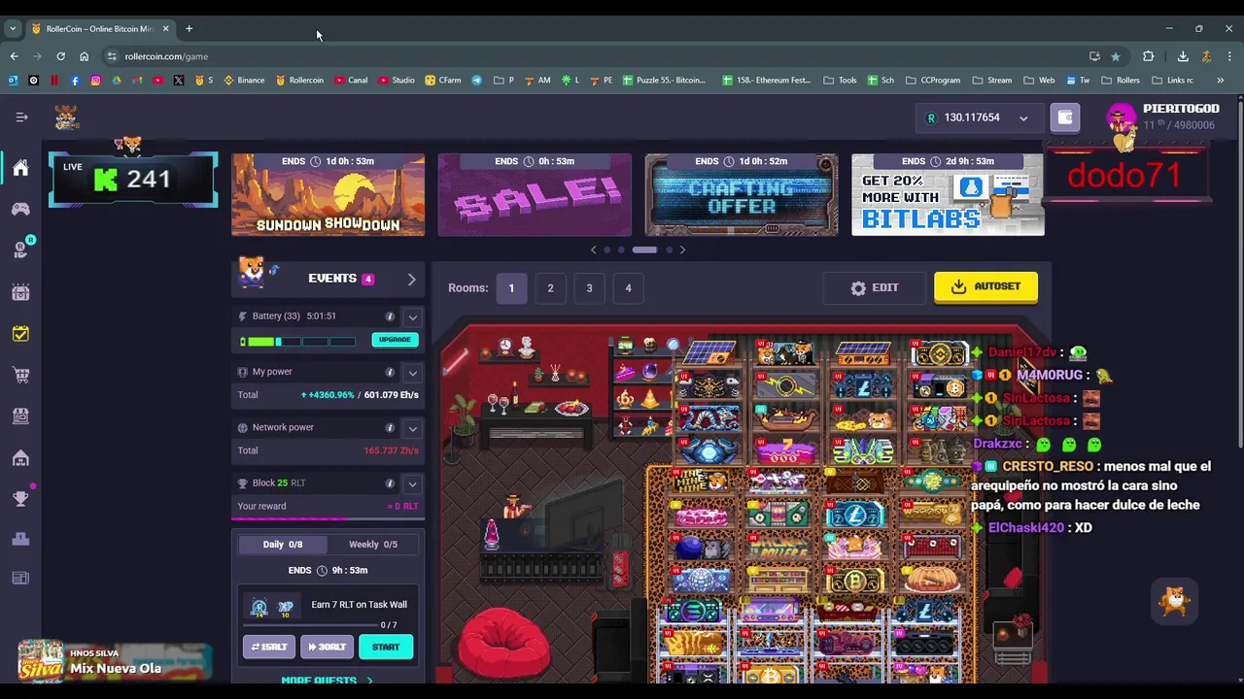Click the 15RLT swap quest button
Screen dimensions: 1244x699
[x=269, y=647]
